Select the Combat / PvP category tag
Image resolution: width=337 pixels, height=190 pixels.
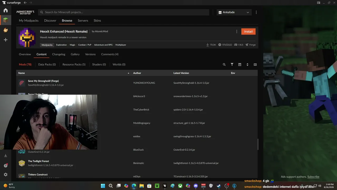pyautogui.click(x=85, y=45)
